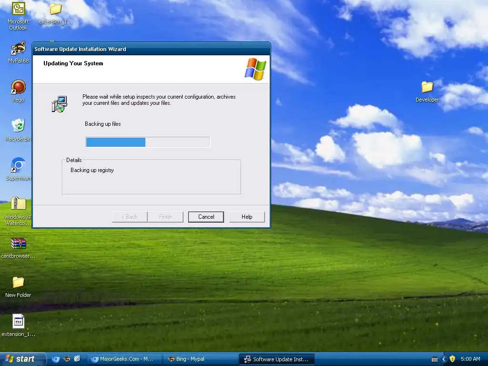Click the setup computer icon in wizard

59,104
